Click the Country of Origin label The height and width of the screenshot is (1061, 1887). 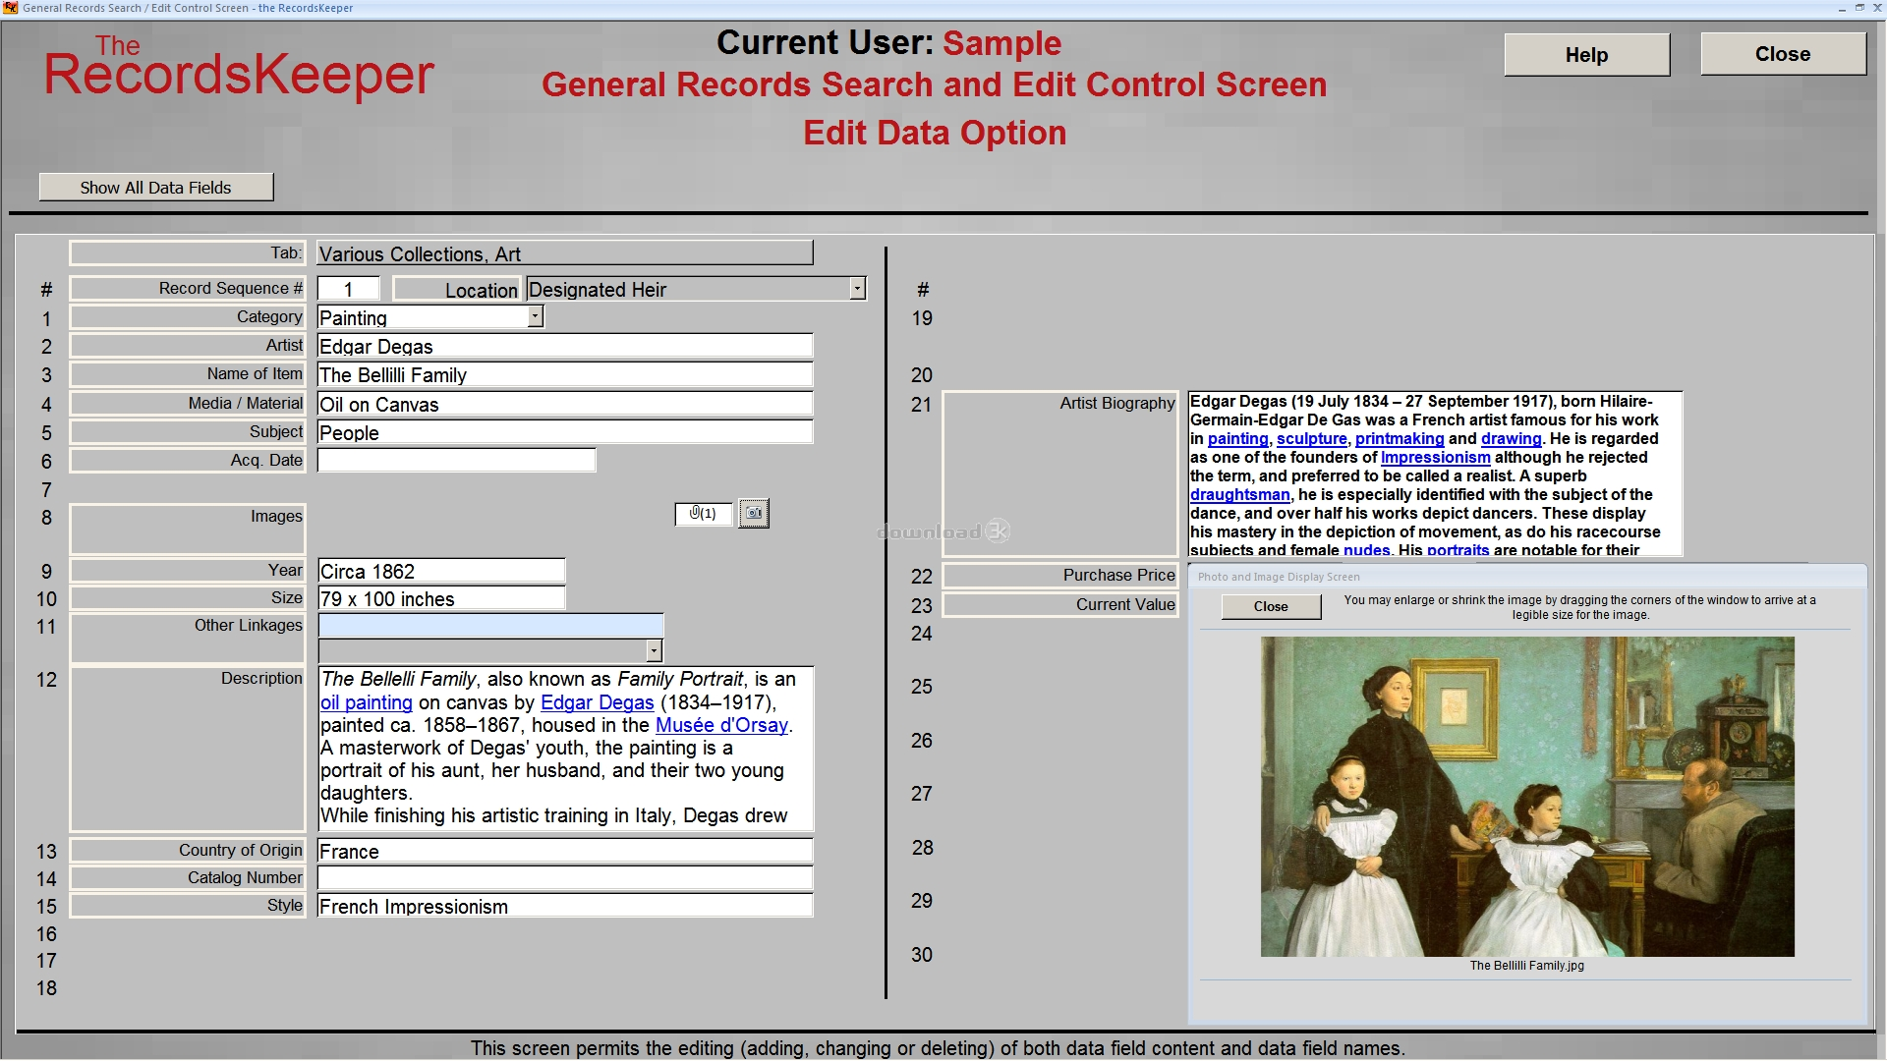coord(188,851)
